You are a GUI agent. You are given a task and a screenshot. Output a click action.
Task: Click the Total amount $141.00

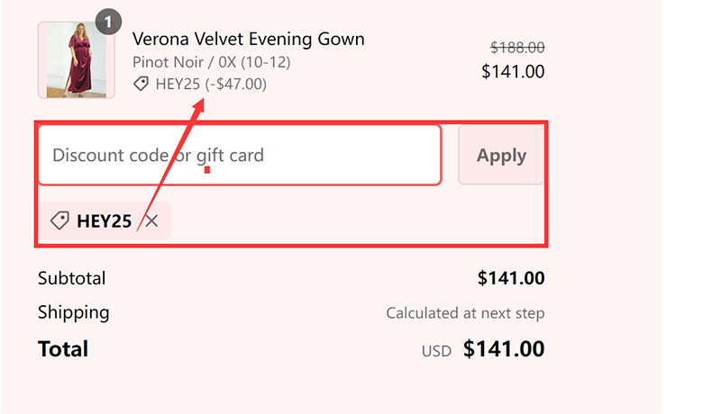504,349
